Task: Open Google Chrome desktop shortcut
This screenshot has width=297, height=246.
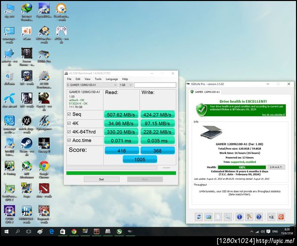Action: point(44,166)
